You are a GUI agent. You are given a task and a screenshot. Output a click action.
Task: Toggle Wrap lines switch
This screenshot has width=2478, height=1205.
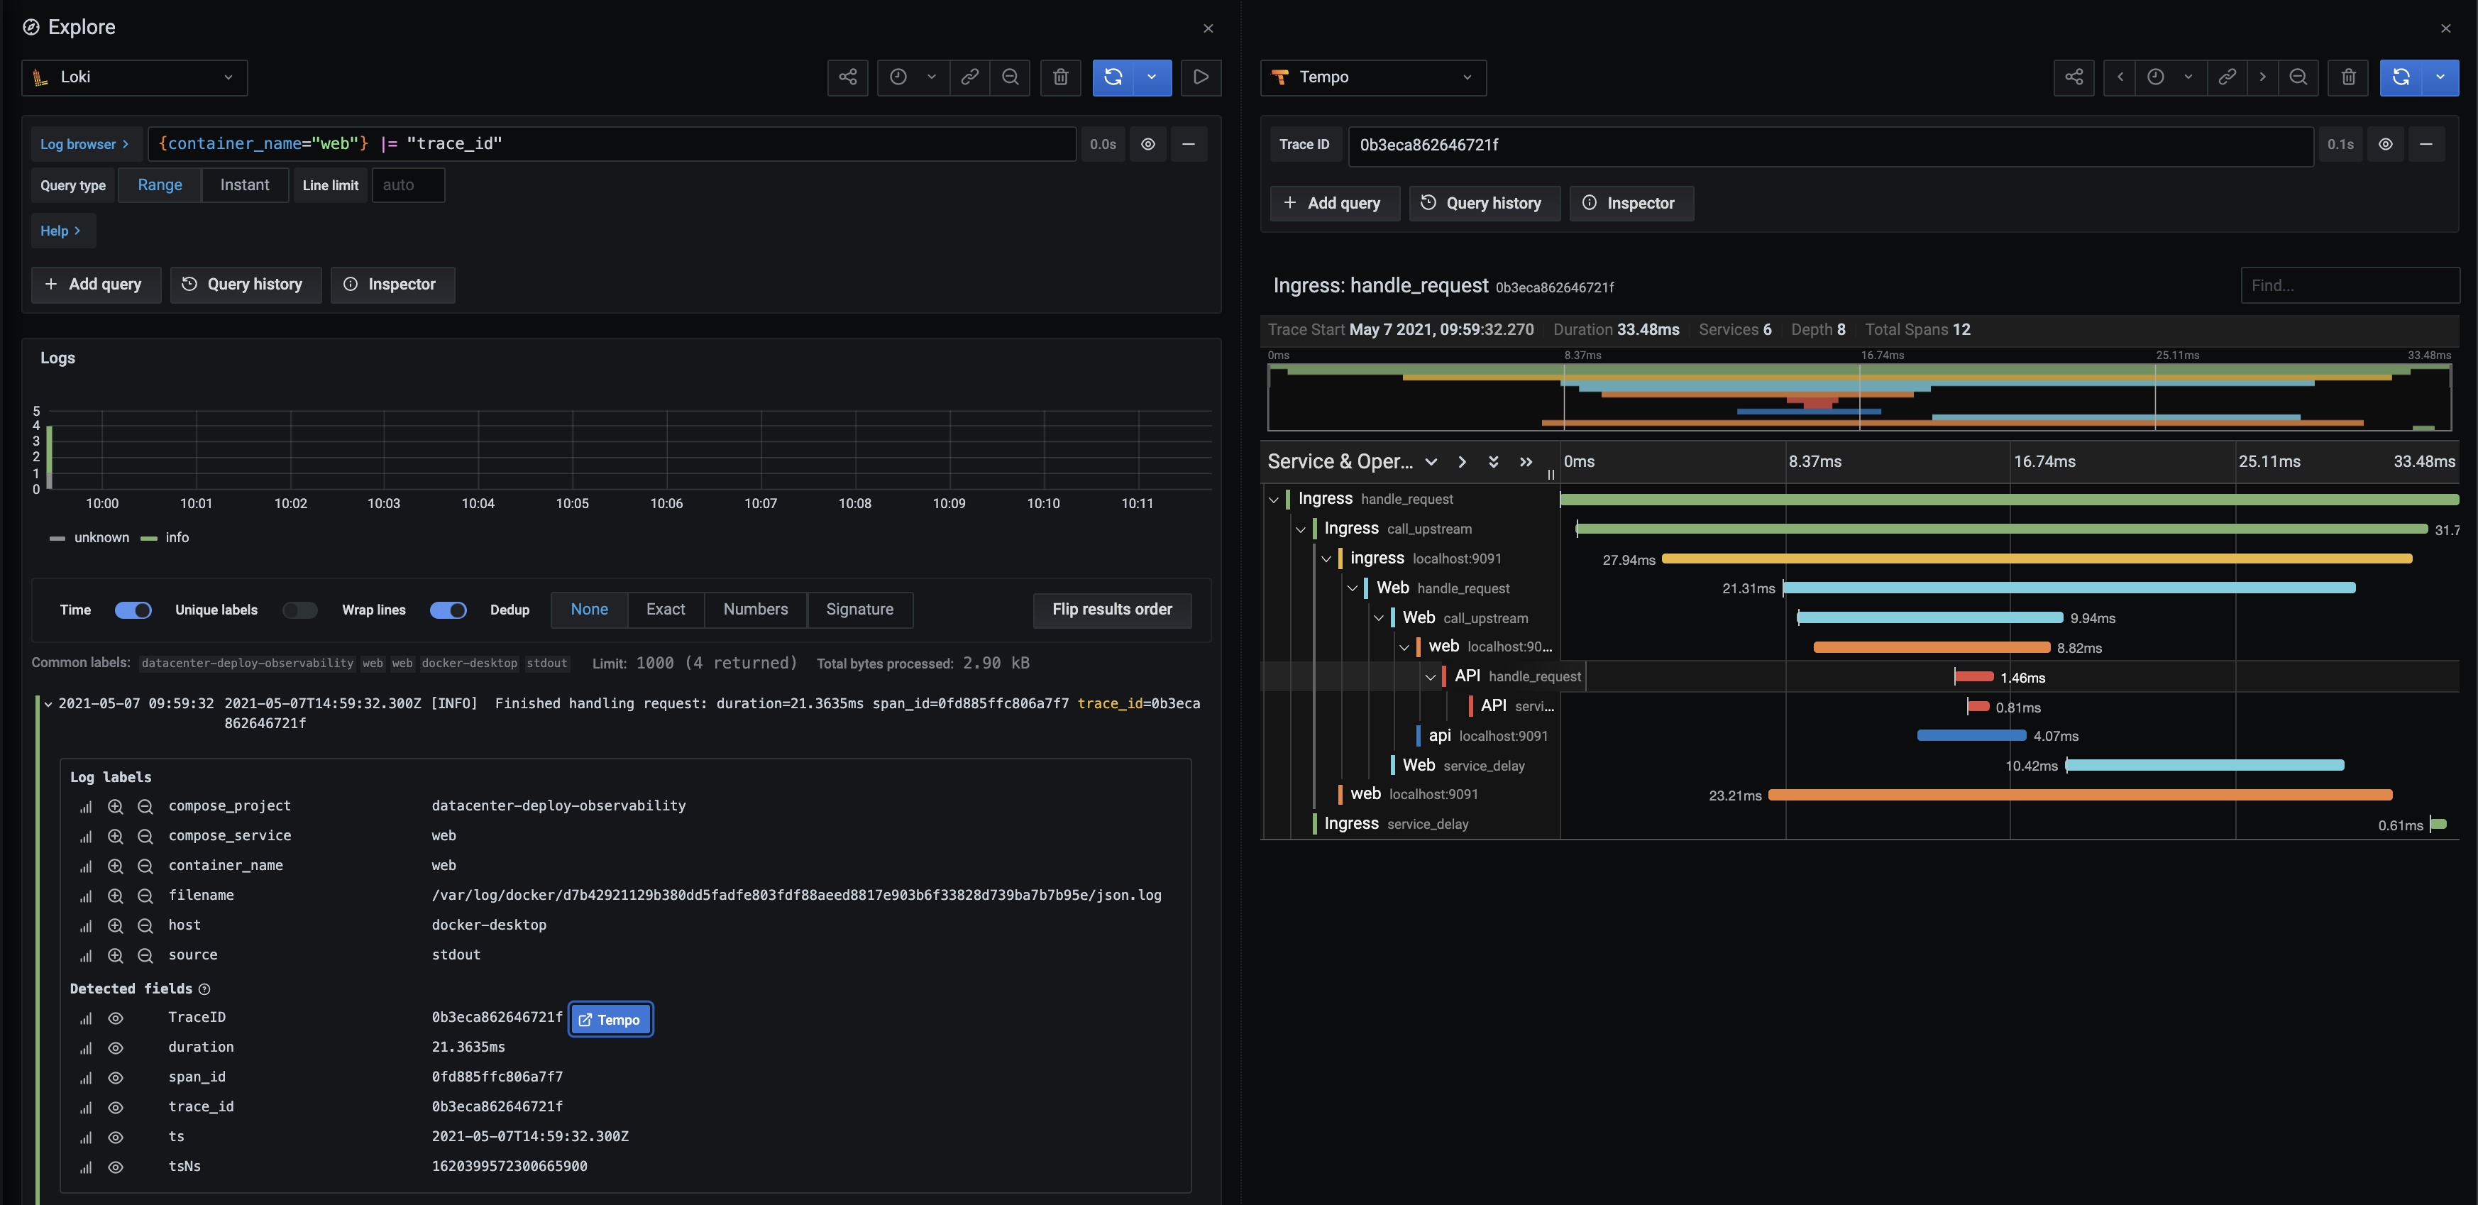(448, 610)
